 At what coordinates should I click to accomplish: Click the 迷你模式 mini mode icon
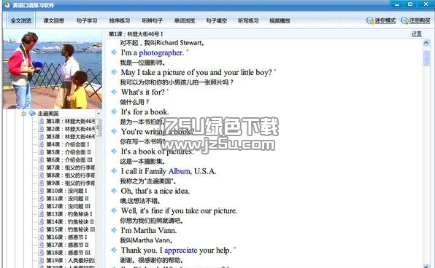370,20
